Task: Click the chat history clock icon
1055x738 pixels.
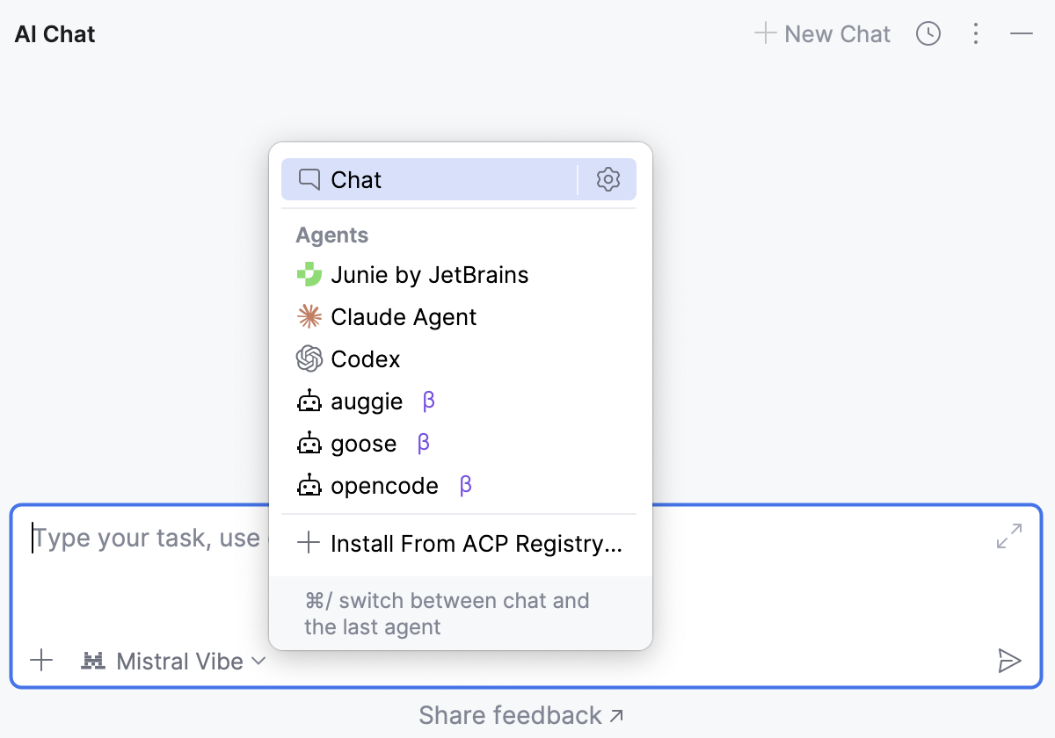Action: click(928, 33)
